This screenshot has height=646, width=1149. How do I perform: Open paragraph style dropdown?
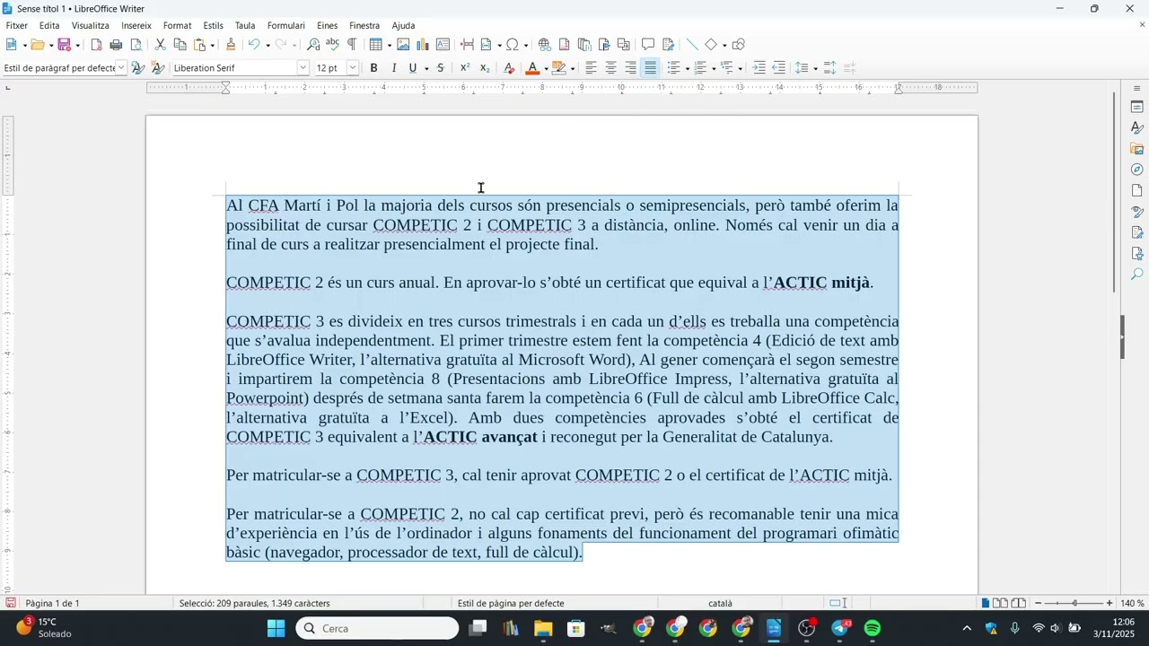pos(121,68)
